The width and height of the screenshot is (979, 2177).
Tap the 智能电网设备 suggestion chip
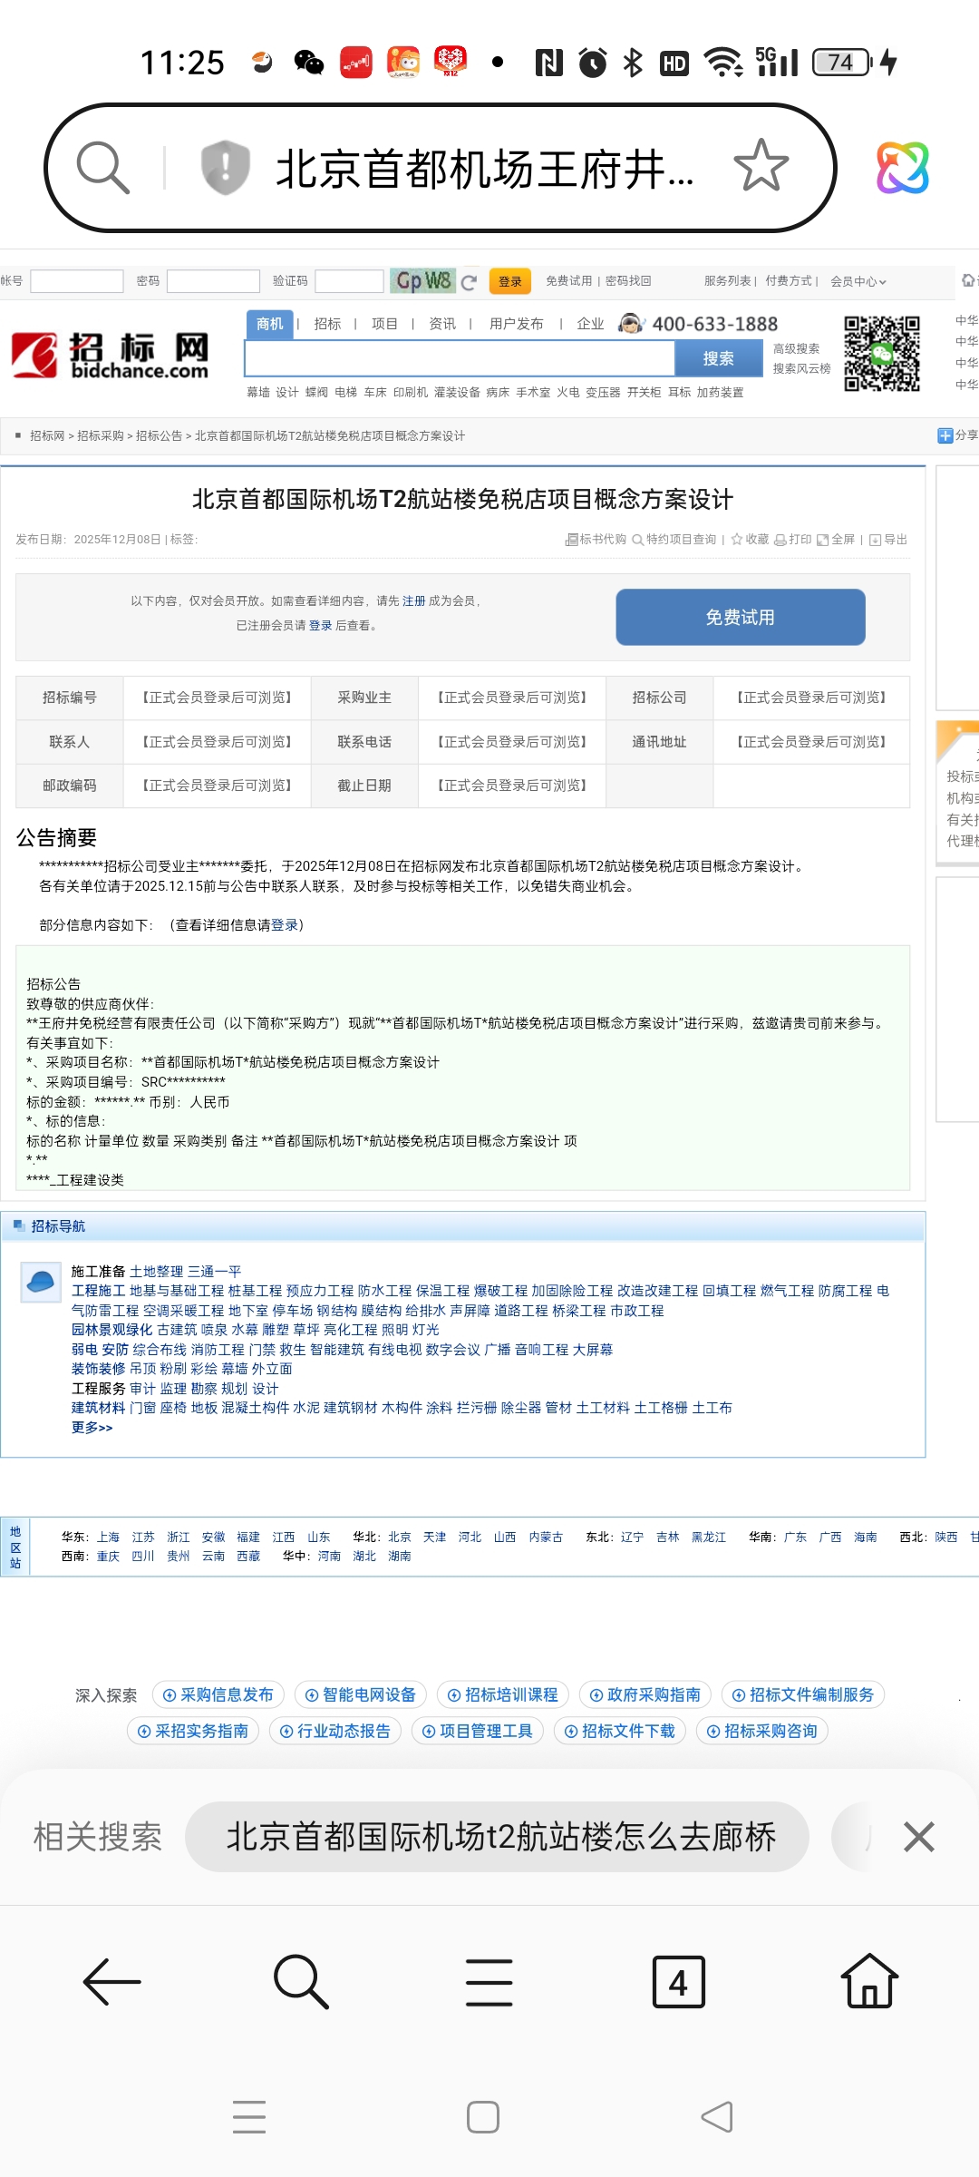click(360, 1694)
